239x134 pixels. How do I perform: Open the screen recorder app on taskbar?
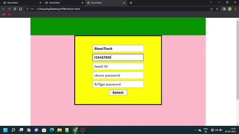click(x=83, y=130)
